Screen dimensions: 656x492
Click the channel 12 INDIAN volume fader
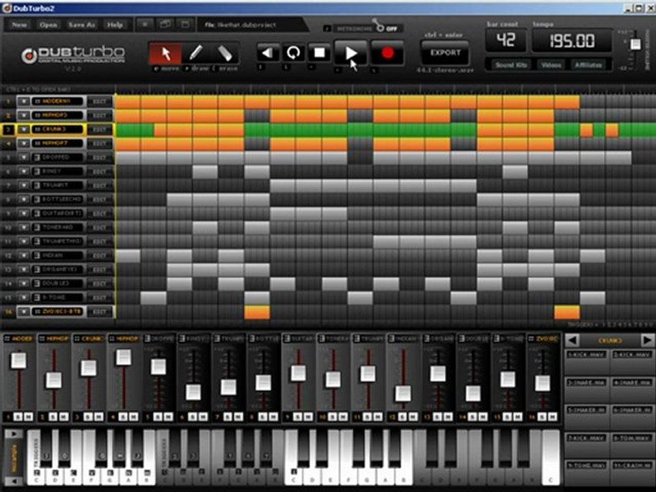(403, 394)
